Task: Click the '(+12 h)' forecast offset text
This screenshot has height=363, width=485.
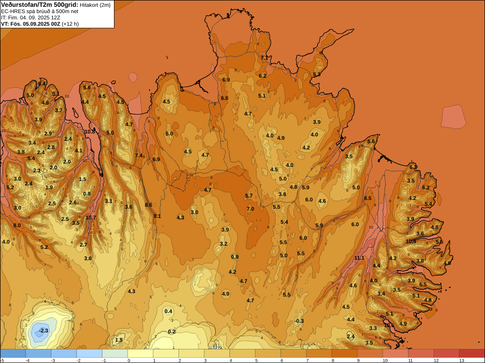Action: click(70, 24)
